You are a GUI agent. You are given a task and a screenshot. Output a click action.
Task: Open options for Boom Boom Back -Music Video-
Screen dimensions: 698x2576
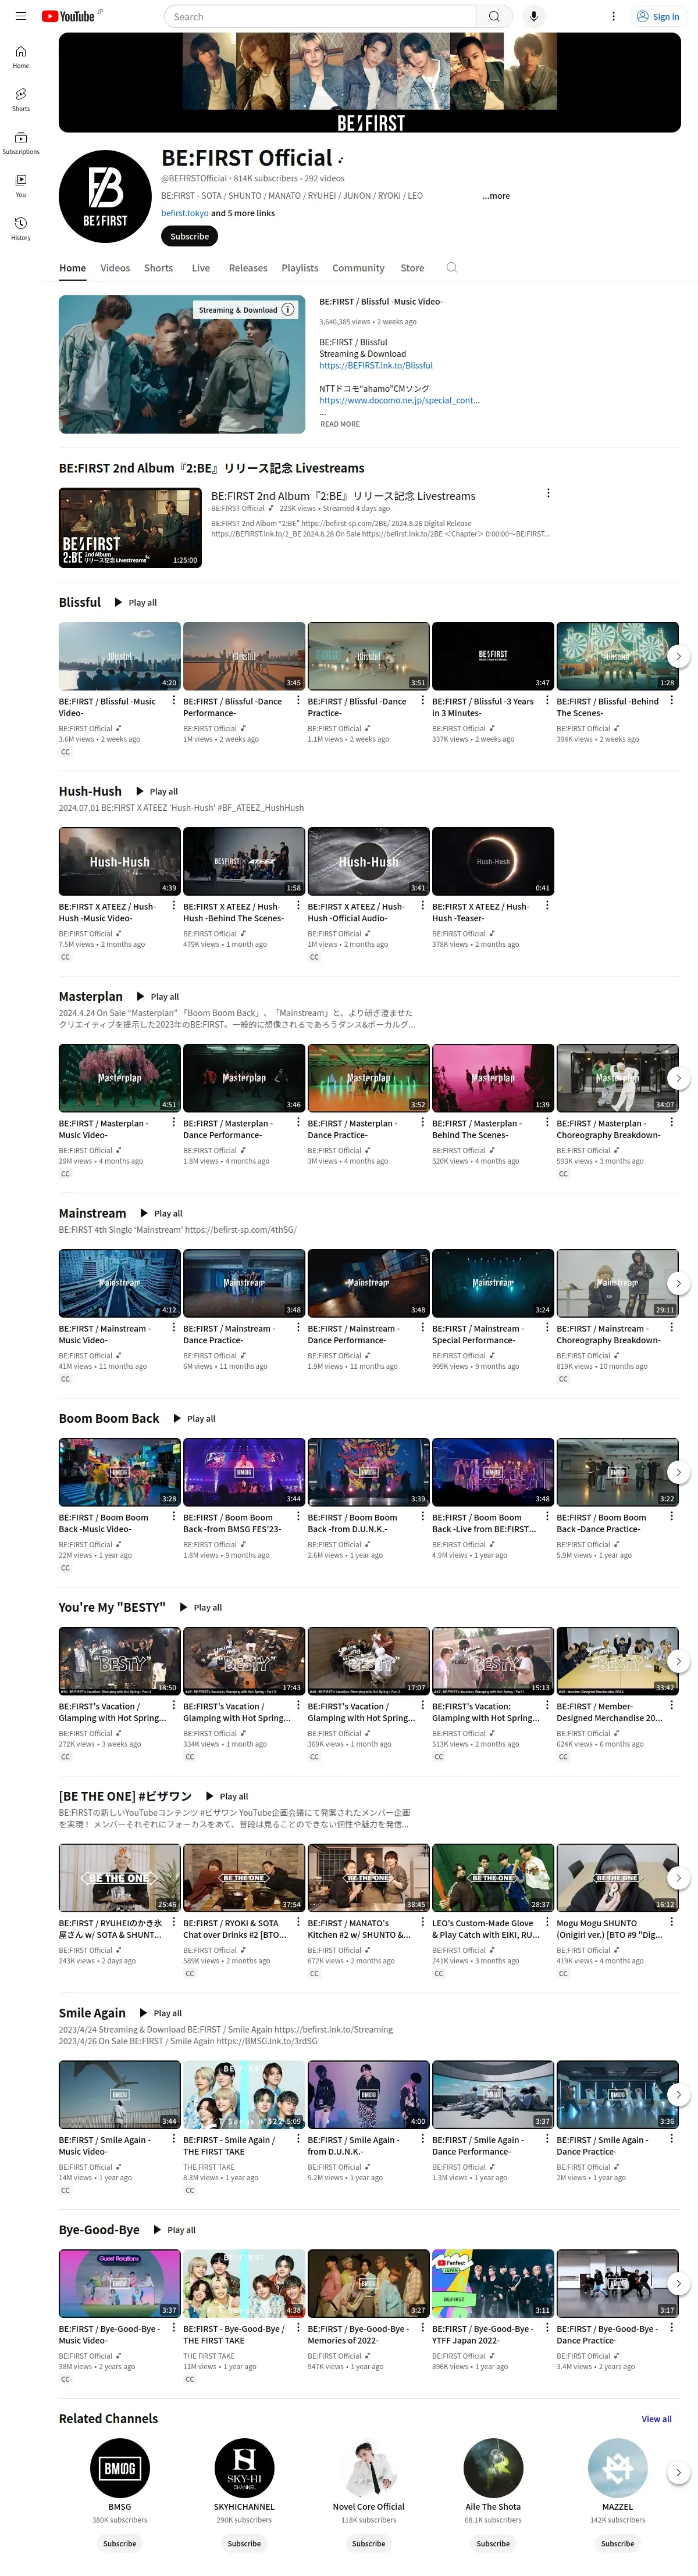(x=174, y=1516)
